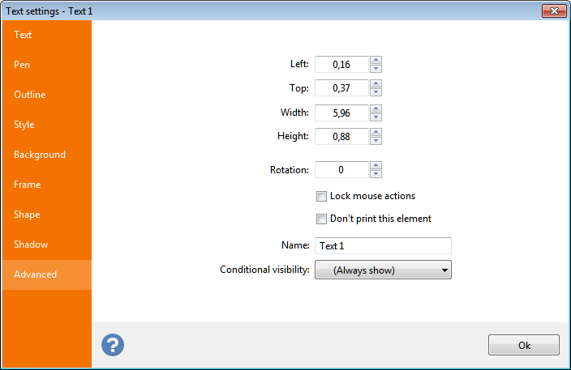Decrease the Height value with down arrow
This screenshot has height=370, width=571.
376,141
